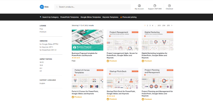Open My Account icon
213x110 pixels.
click(139, 6)
